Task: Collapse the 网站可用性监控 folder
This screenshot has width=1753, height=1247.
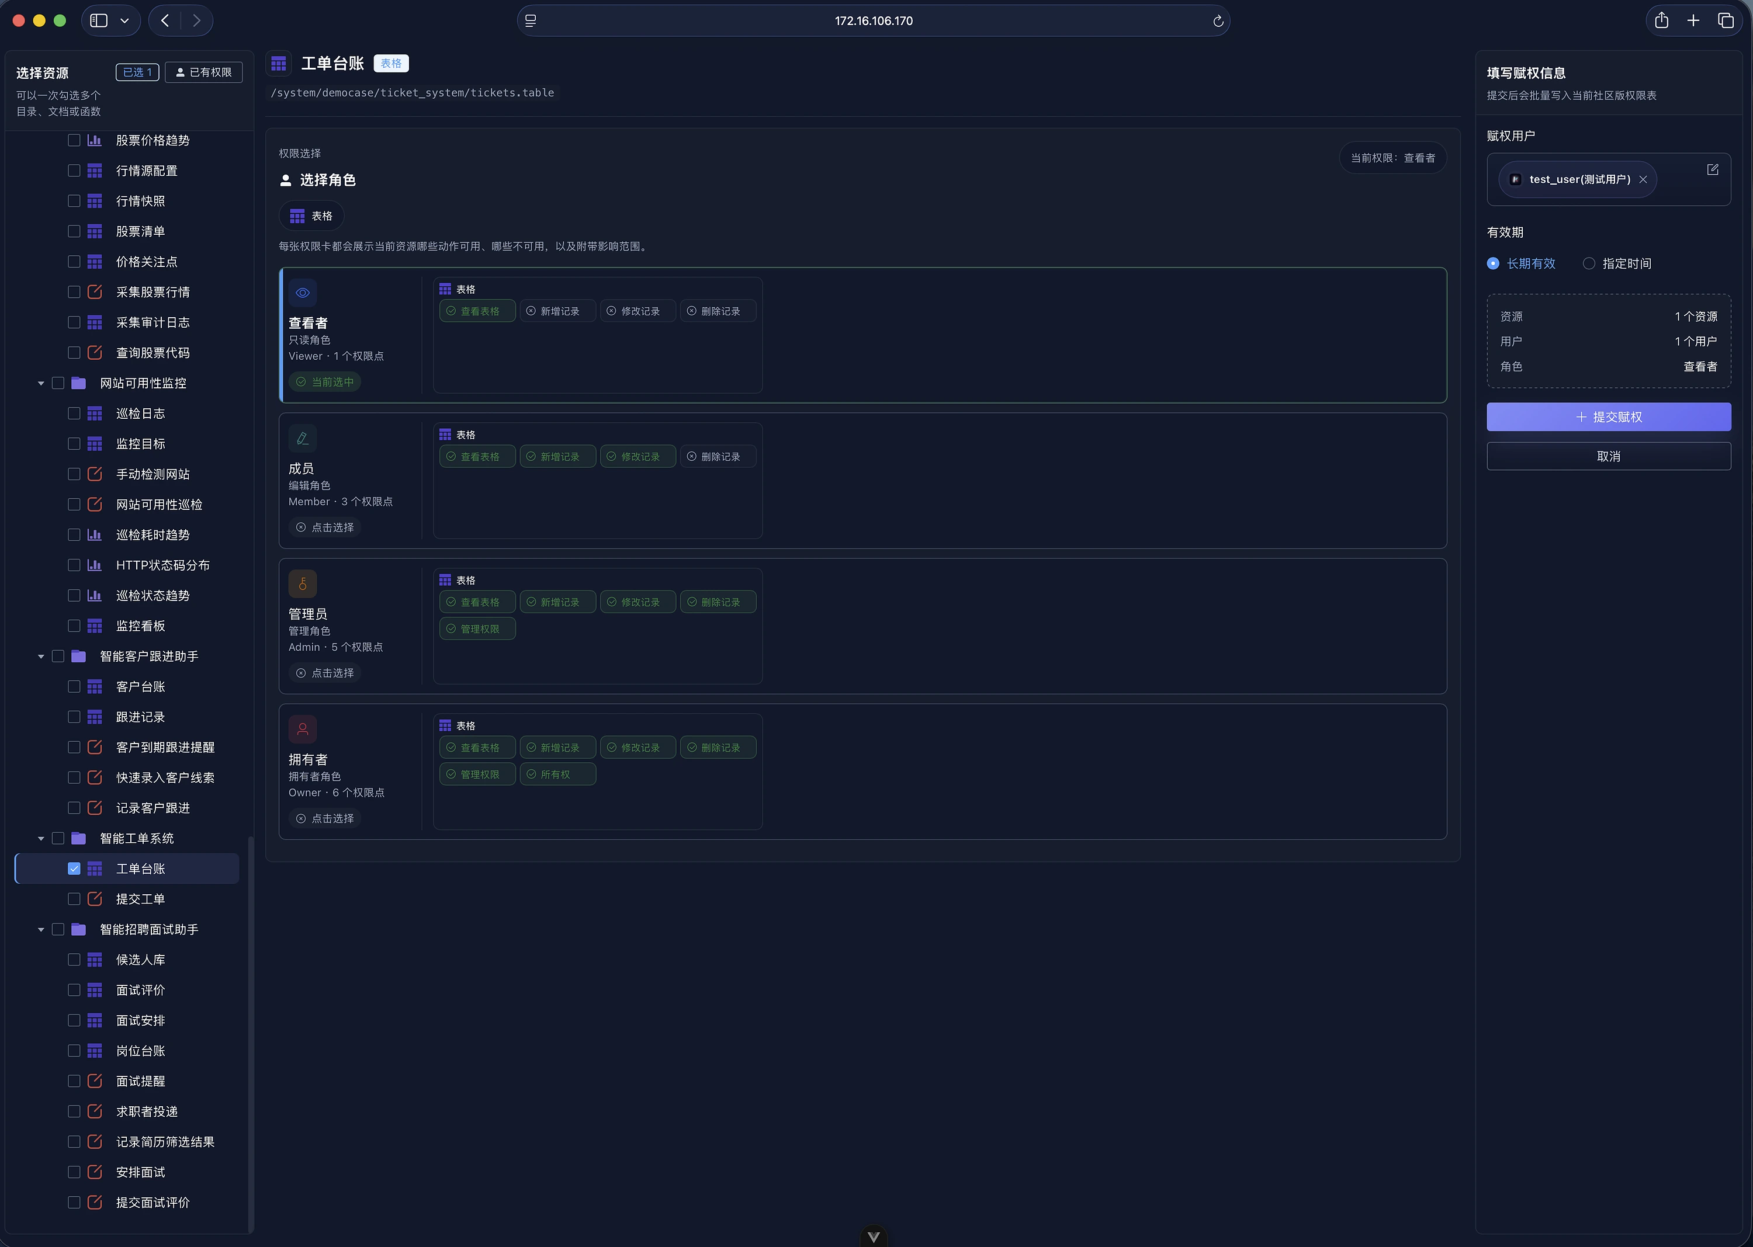Action: click(41, 383)
